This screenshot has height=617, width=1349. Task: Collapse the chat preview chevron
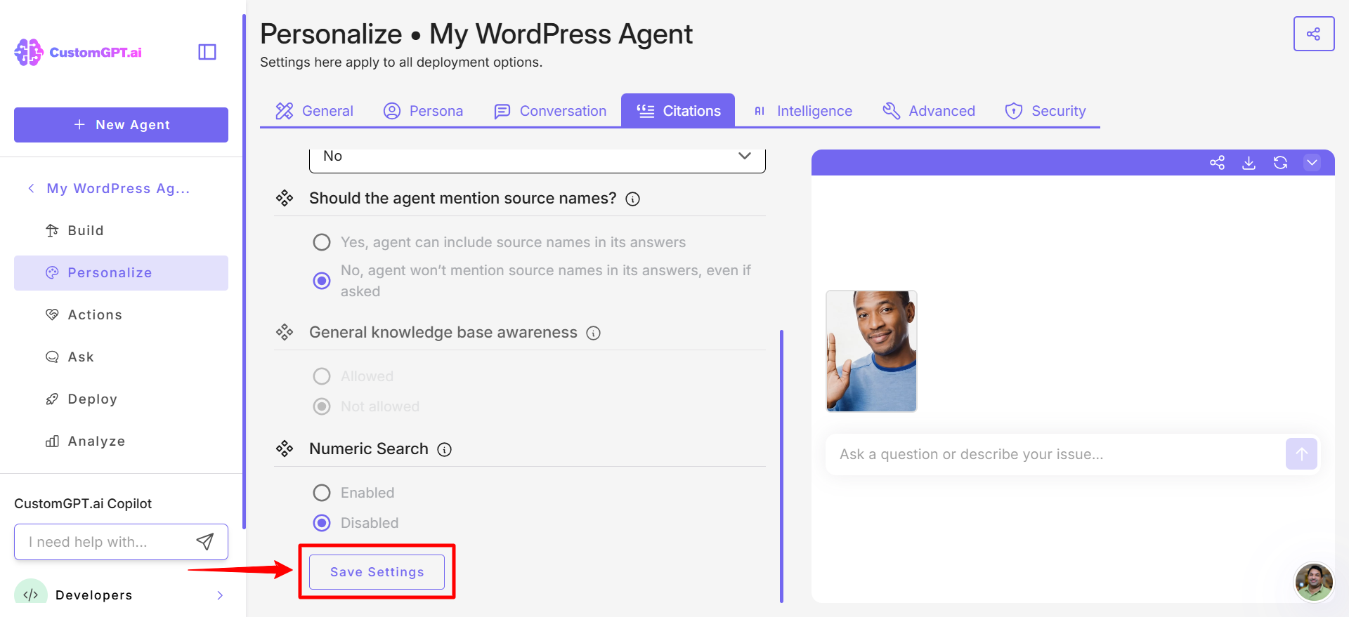(1312, 163)
